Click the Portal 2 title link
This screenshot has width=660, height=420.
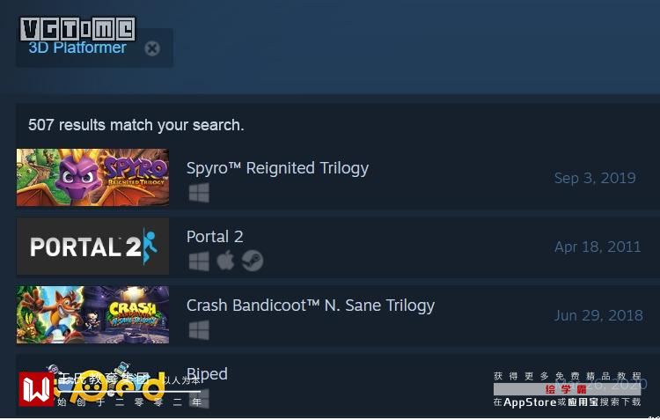pyautogui.click(x=215, y=236)
